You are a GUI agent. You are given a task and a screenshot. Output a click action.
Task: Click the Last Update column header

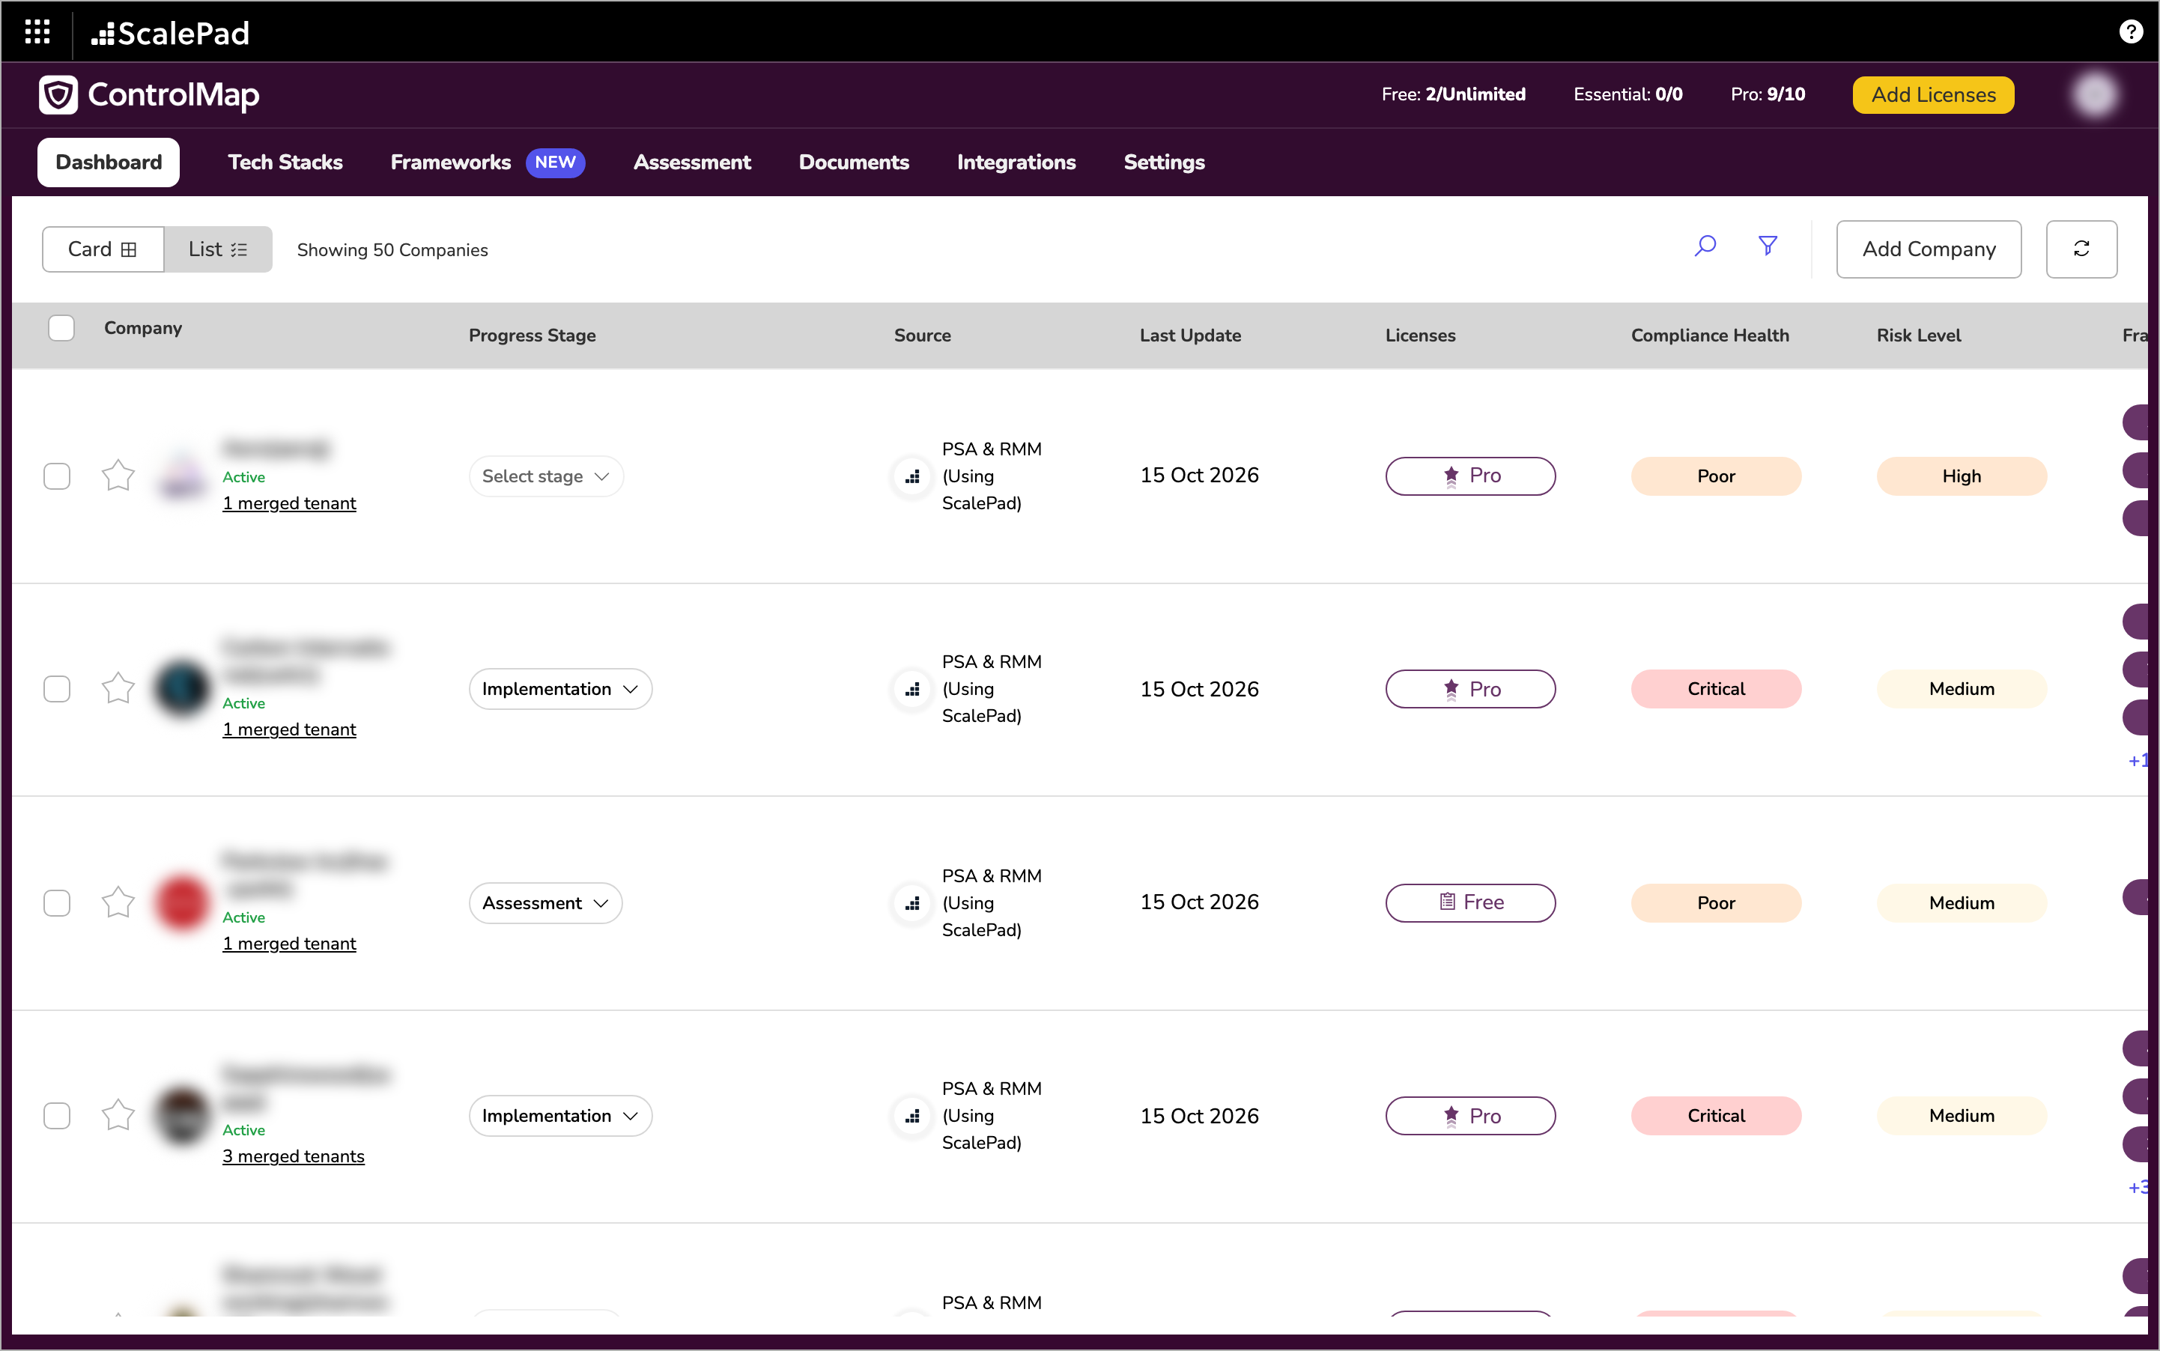[x=1190, y=335]
